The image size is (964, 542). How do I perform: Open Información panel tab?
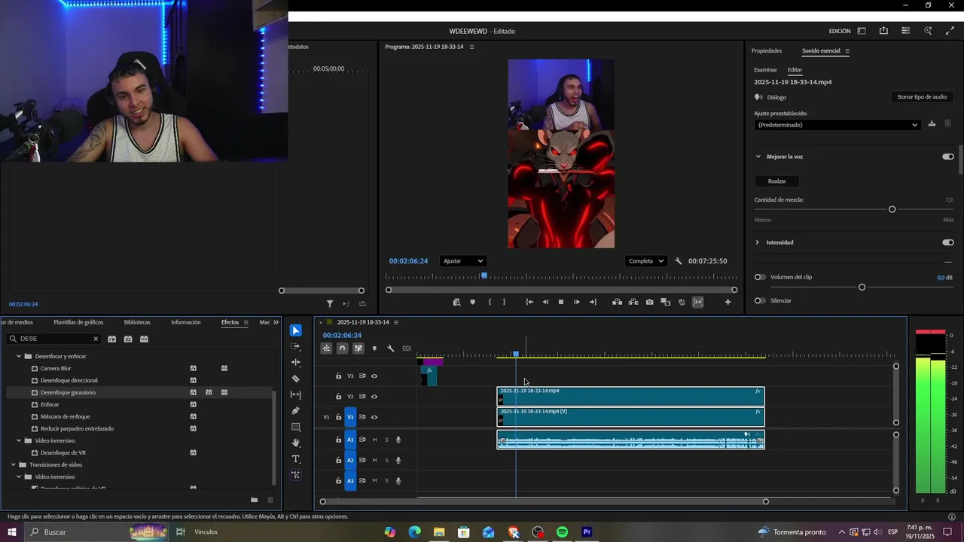click(186, 322)
